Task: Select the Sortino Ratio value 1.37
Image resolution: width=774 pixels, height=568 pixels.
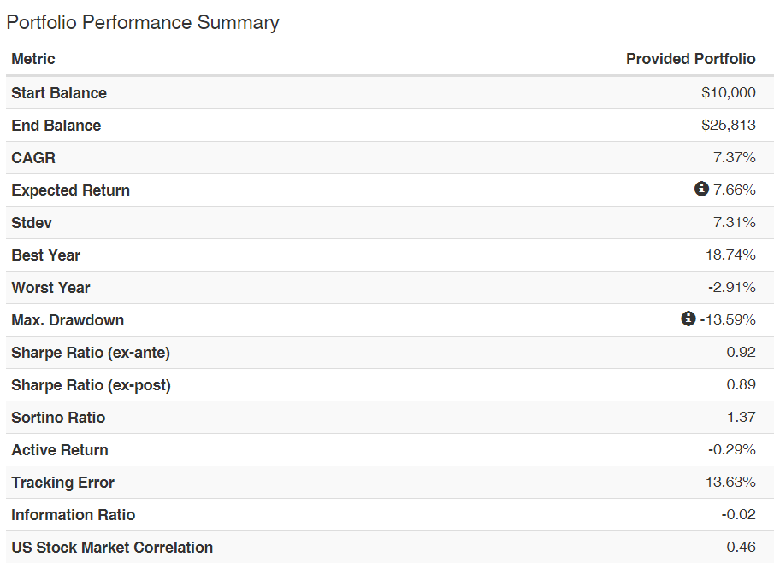Action: pos(741,417)
